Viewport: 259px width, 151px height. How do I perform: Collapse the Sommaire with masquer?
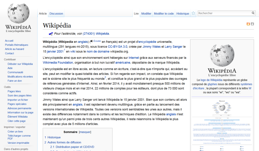point(85,132)
